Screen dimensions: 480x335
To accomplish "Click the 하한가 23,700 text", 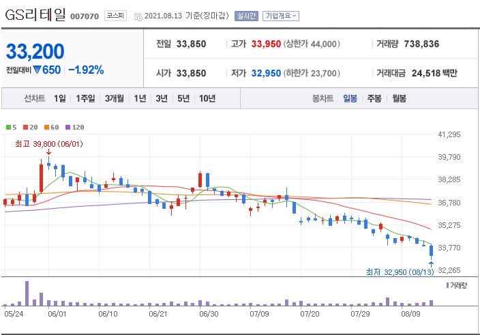I will pos(312,73).
